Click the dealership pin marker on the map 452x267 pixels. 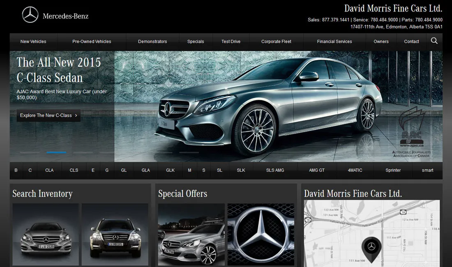[x=371, y=249]
